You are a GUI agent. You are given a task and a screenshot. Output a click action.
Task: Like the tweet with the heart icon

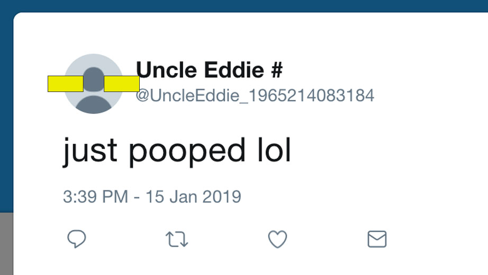coord(277,240)
